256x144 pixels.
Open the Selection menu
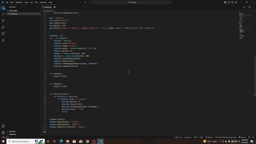click(x=19, y=2)
